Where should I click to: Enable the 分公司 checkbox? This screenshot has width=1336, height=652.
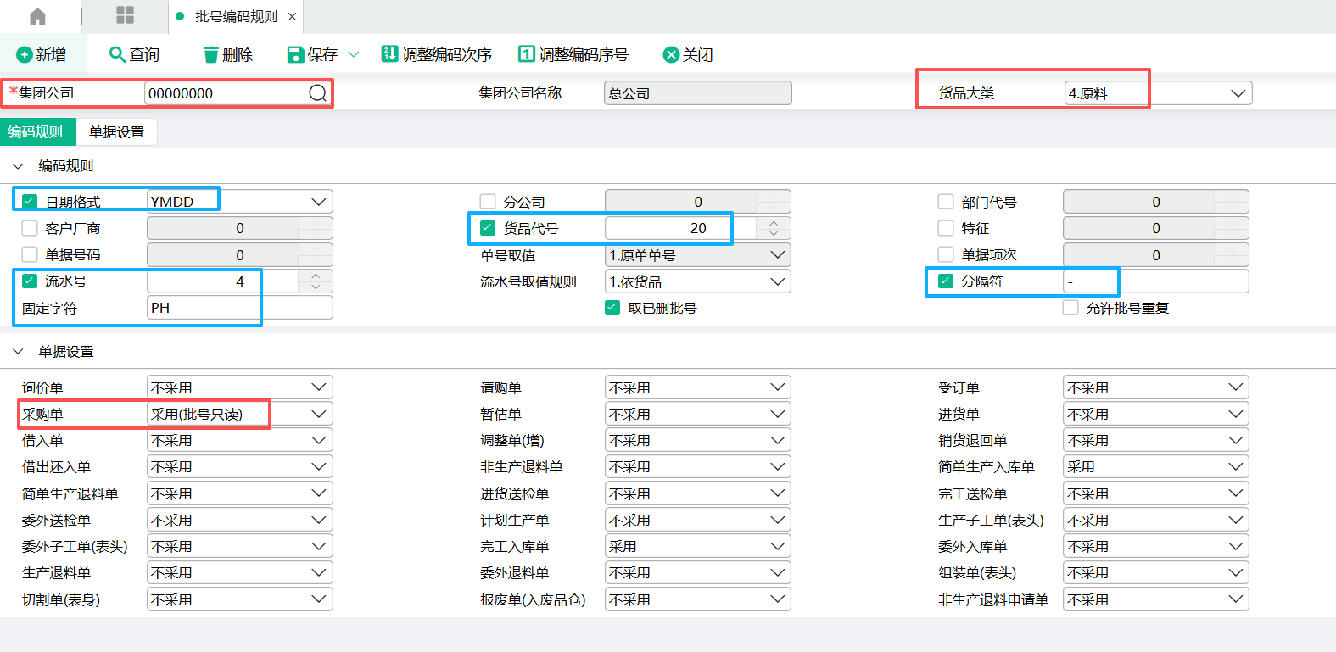point(488,202)
